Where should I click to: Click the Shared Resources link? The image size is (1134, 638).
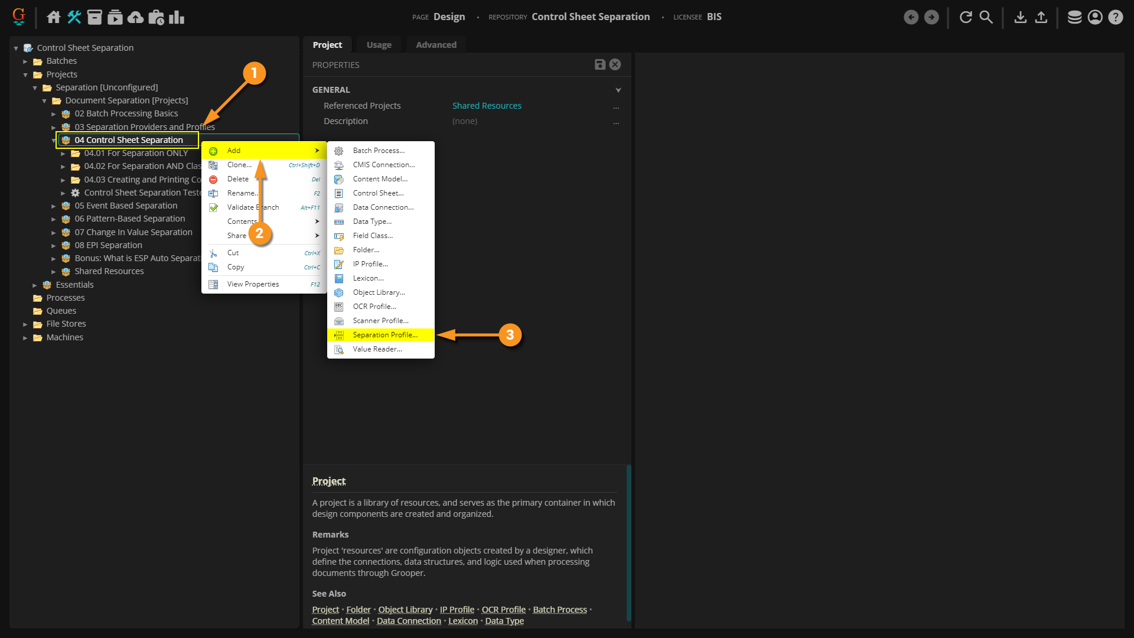coord(487,106)
